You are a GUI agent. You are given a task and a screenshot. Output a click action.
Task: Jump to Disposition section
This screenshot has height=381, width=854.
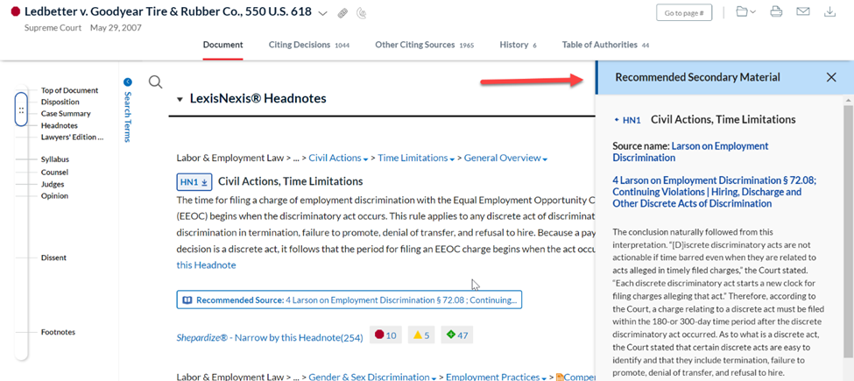[60, 102]
